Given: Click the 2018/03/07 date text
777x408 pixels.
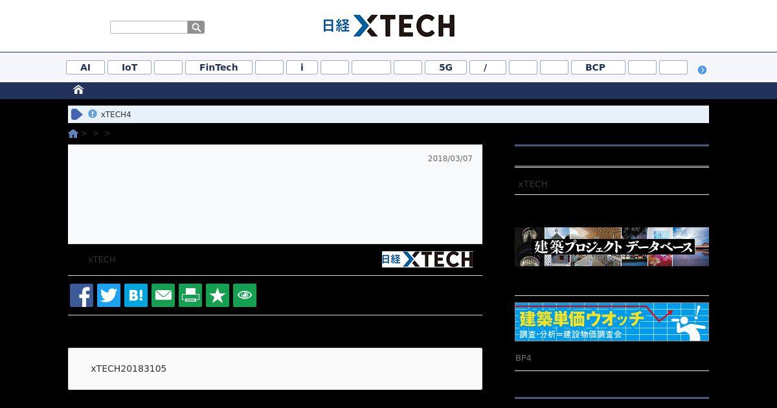Looking at the screenshot, I should tap(450, 159).
